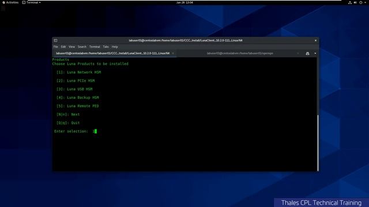The width and height of the screenshot is (369, 207).
Task: Click the '[5]: Luna Remote PED' line
Action: pos(78,106)
